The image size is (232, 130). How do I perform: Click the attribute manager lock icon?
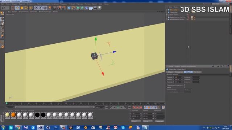[224, 66]
